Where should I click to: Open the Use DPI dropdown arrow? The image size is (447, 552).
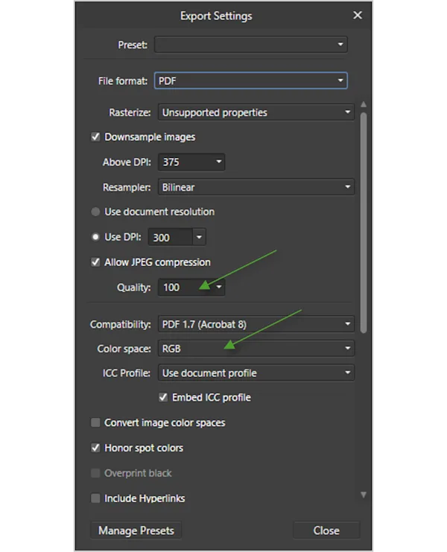point(199,238)
